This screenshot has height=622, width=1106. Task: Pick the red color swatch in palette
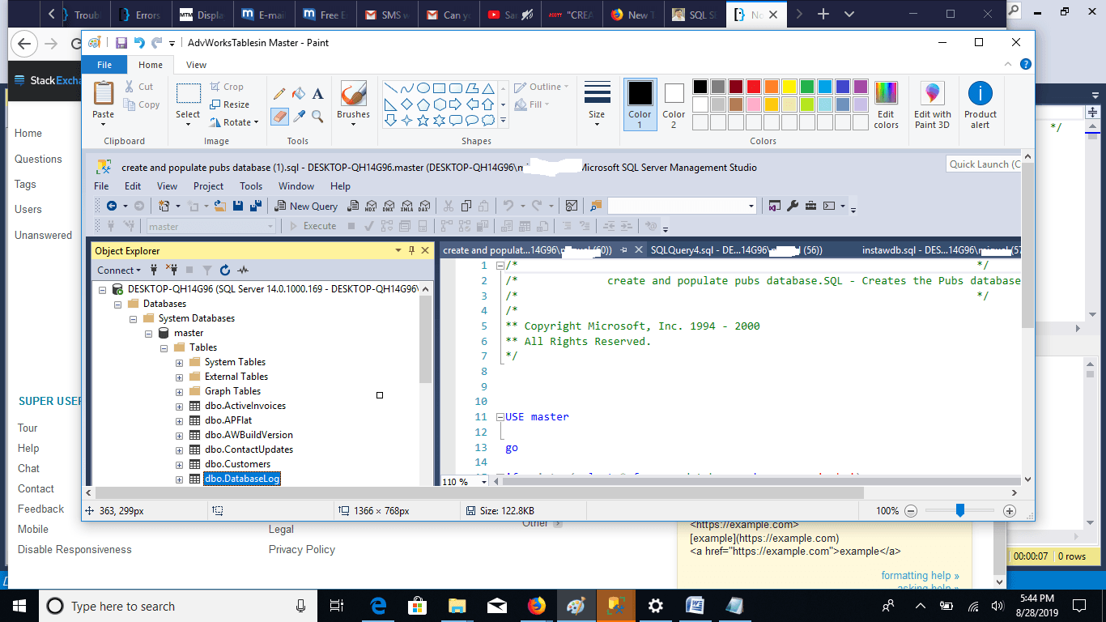click(753, 87)
